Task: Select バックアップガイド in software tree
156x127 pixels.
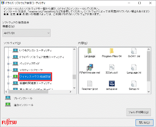Action: pyautogui.click(x=29, y=64)
